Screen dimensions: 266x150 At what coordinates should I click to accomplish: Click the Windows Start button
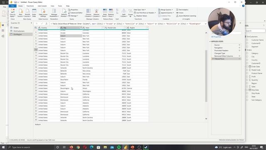tap(3, 147)
